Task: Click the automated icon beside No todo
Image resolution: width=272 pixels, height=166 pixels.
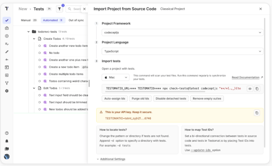Action: click(45, 53)
